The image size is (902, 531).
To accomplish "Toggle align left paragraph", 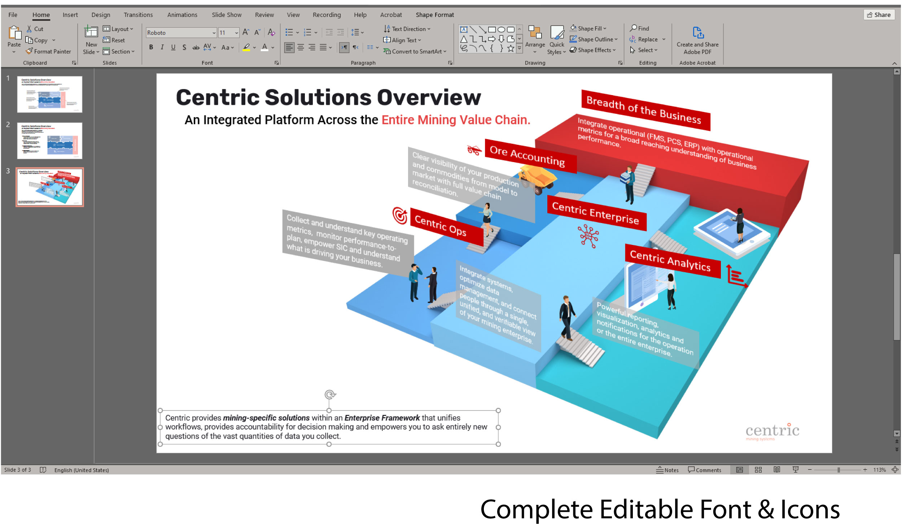I will [x=289, y=47].
